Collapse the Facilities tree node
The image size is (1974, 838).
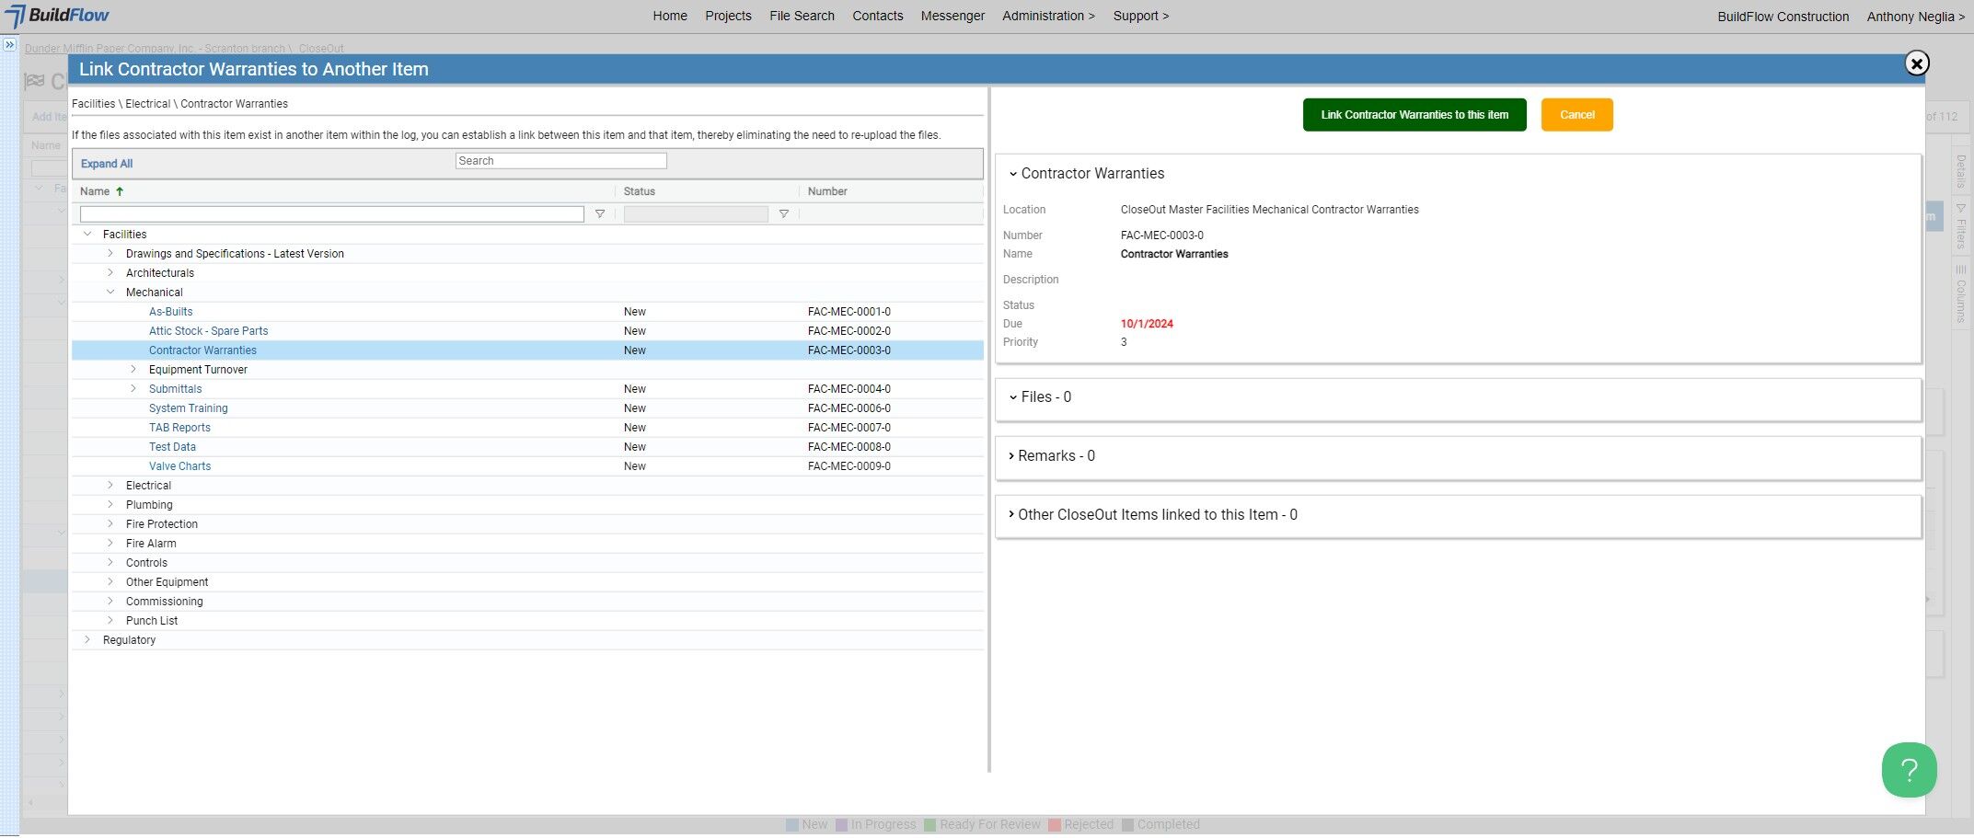point(87,235)
